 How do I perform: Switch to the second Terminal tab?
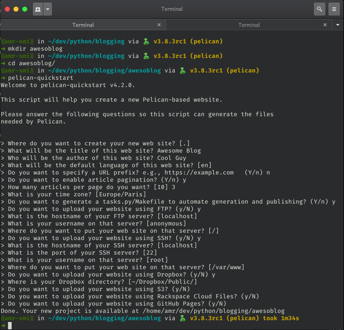pos(249,25)
